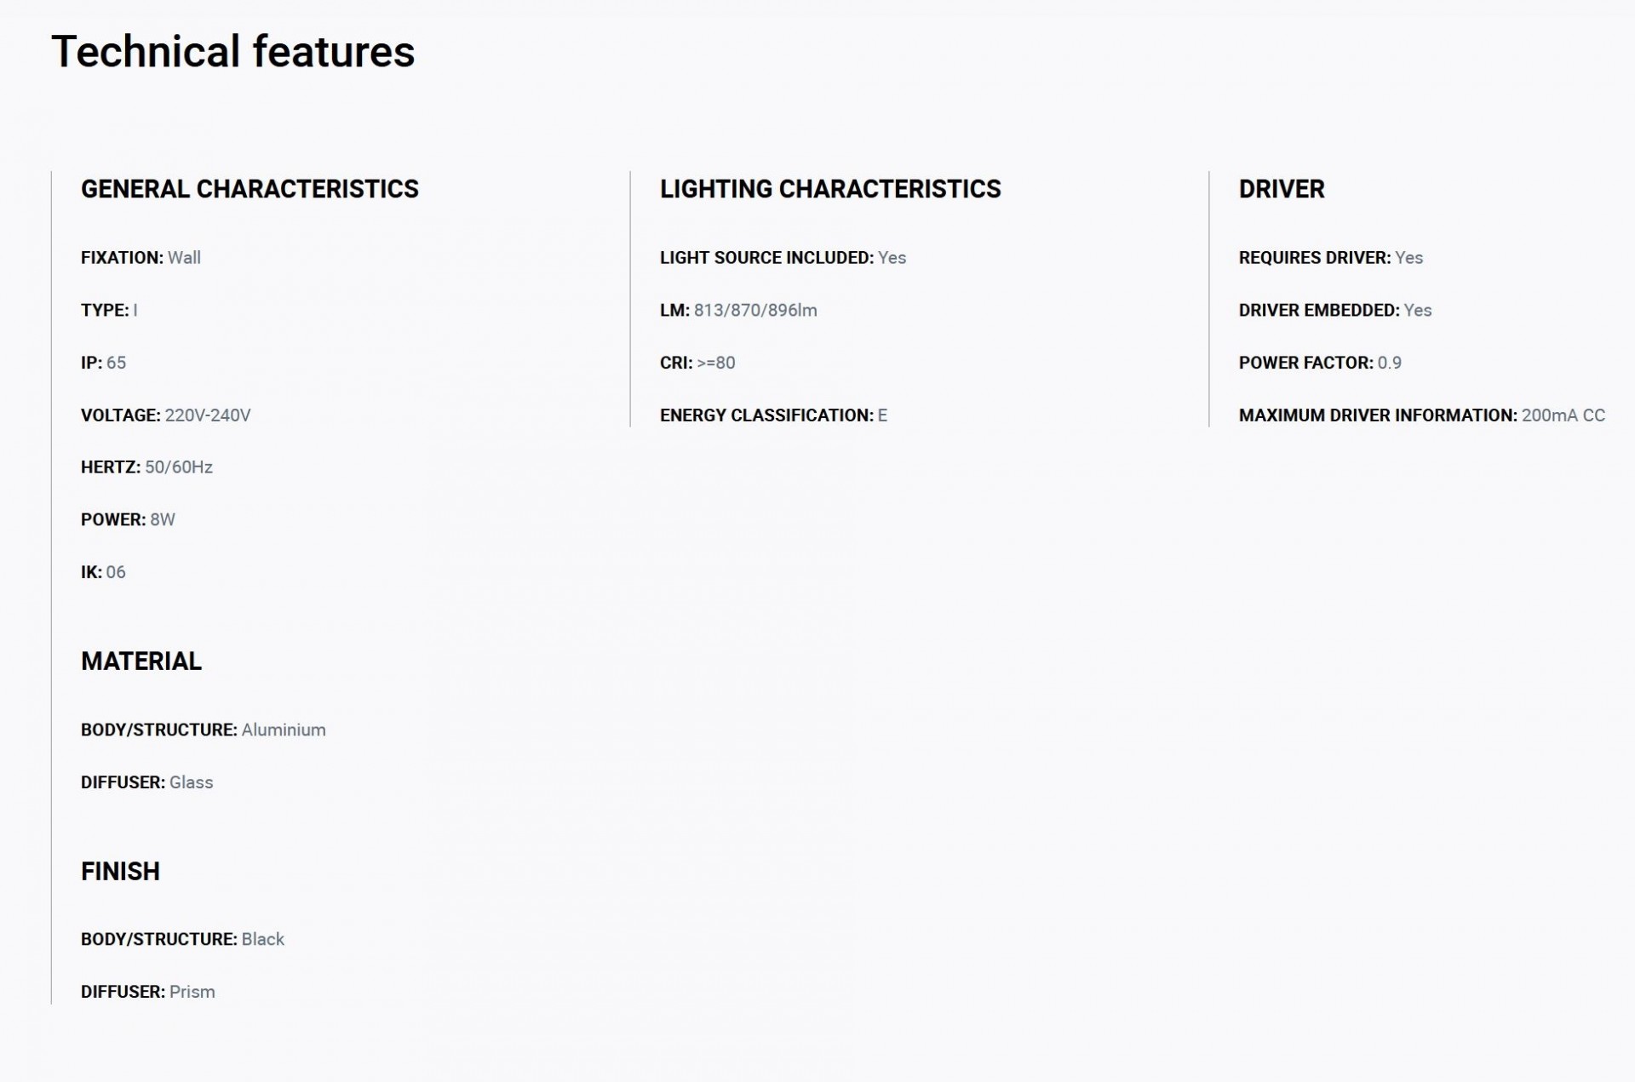Click the Power: 8W specification
Viewport: 1635px width, 1082px height.
click(128, 520)
